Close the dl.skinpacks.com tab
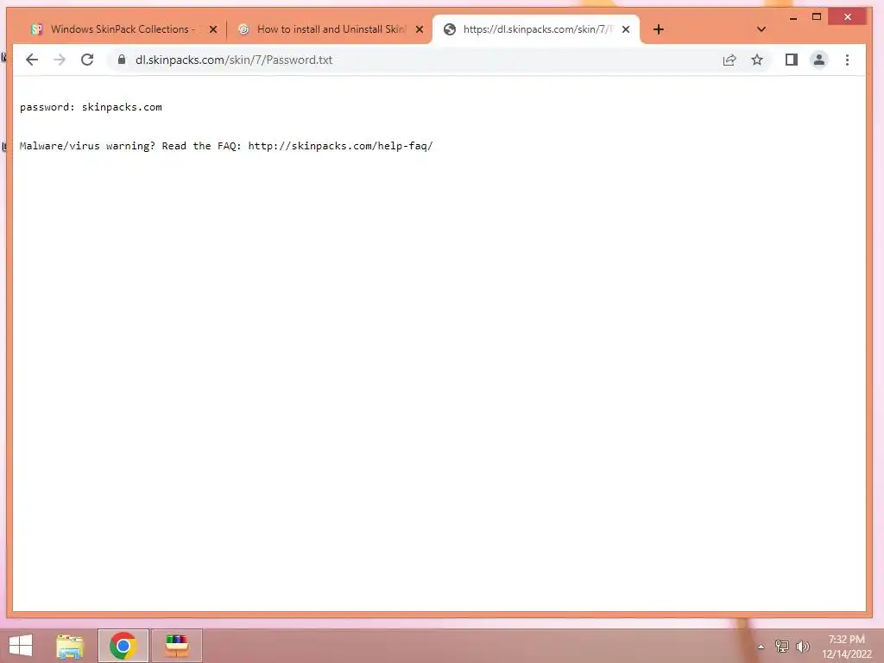Viewport: 884px width, 663px height. click(626, 29)
